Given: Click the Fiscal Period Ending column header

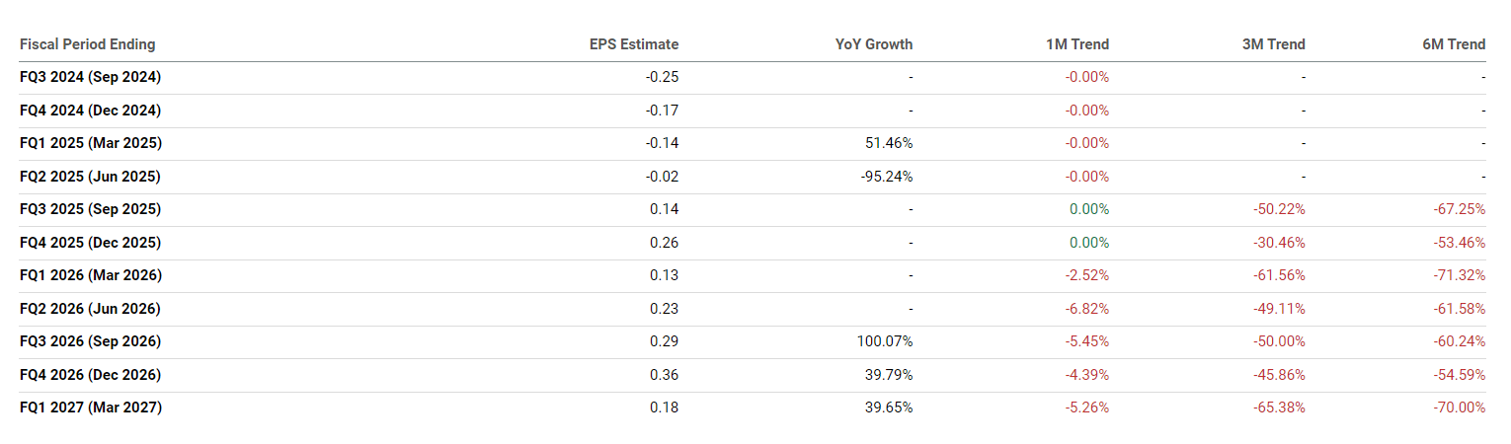Looking at the screenshot, I should tap(87, 44).
